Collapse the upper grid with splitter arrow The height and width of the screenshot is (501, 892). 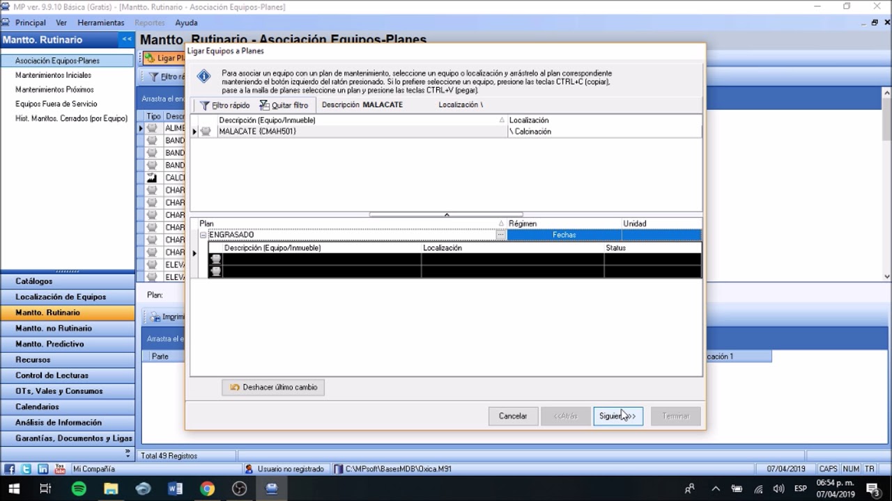click(x=447, y=214)
